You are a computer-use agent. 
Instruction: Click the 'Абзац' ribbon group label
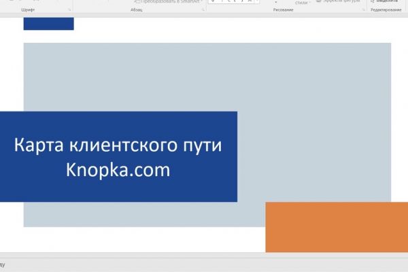[x=137, y=10]
